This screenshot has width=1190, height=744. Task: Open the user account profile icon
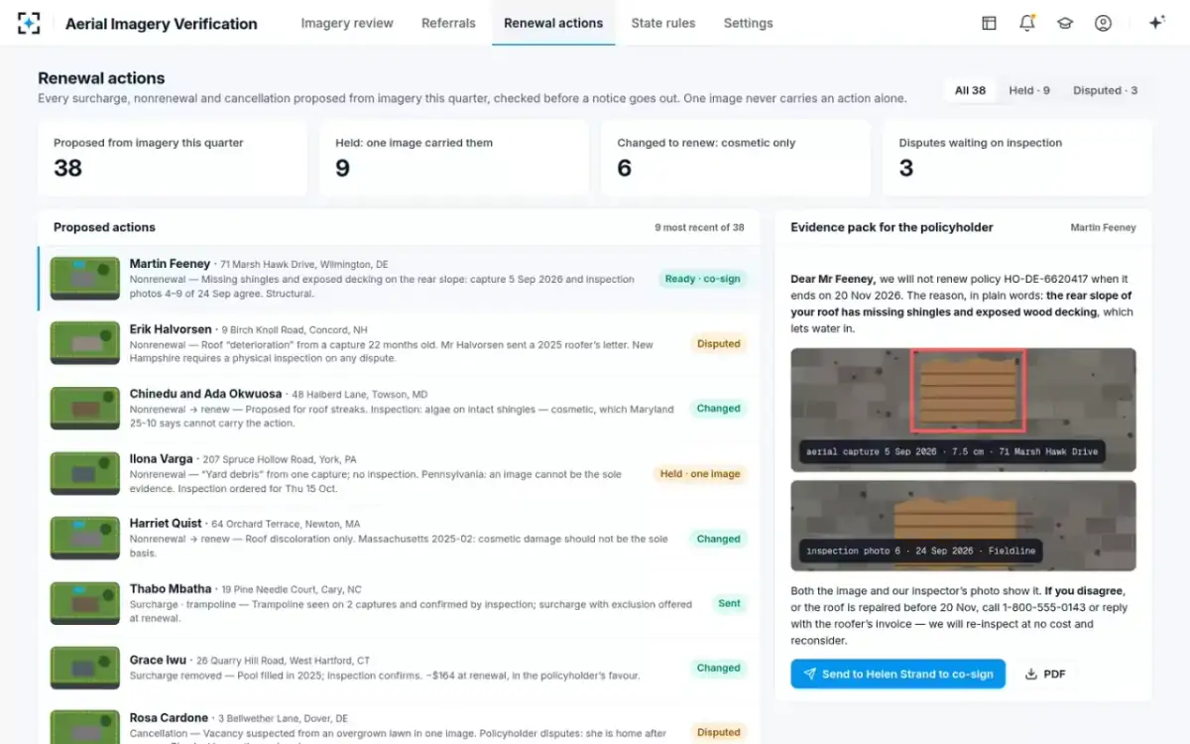[1103, 23]
